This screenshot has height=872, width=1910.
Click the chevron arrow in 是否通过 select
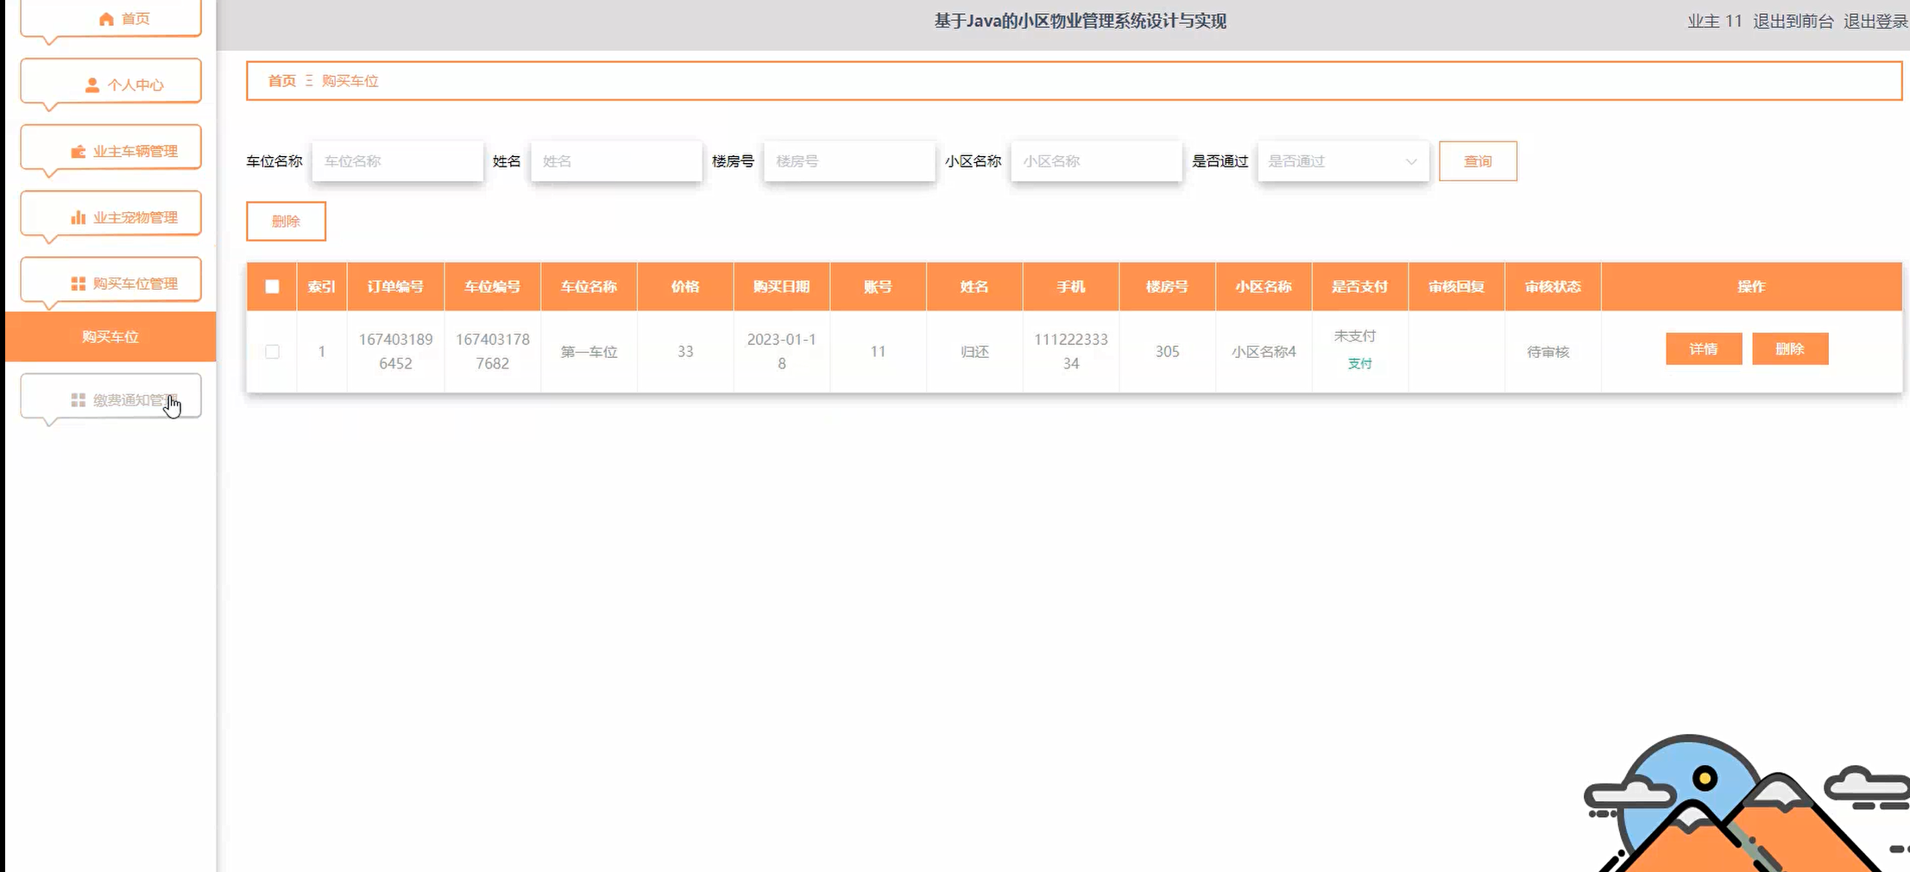point(1411,161)
